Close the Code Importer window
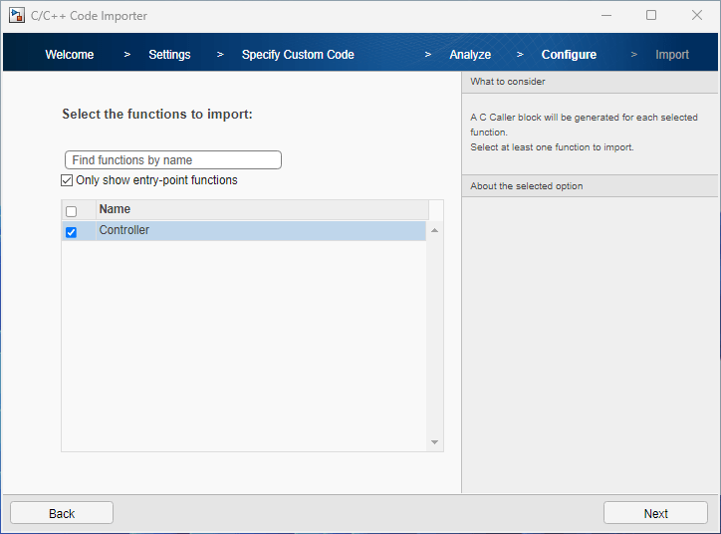The height and width of the screenshot is (534, 721). [x=697, y=15]
